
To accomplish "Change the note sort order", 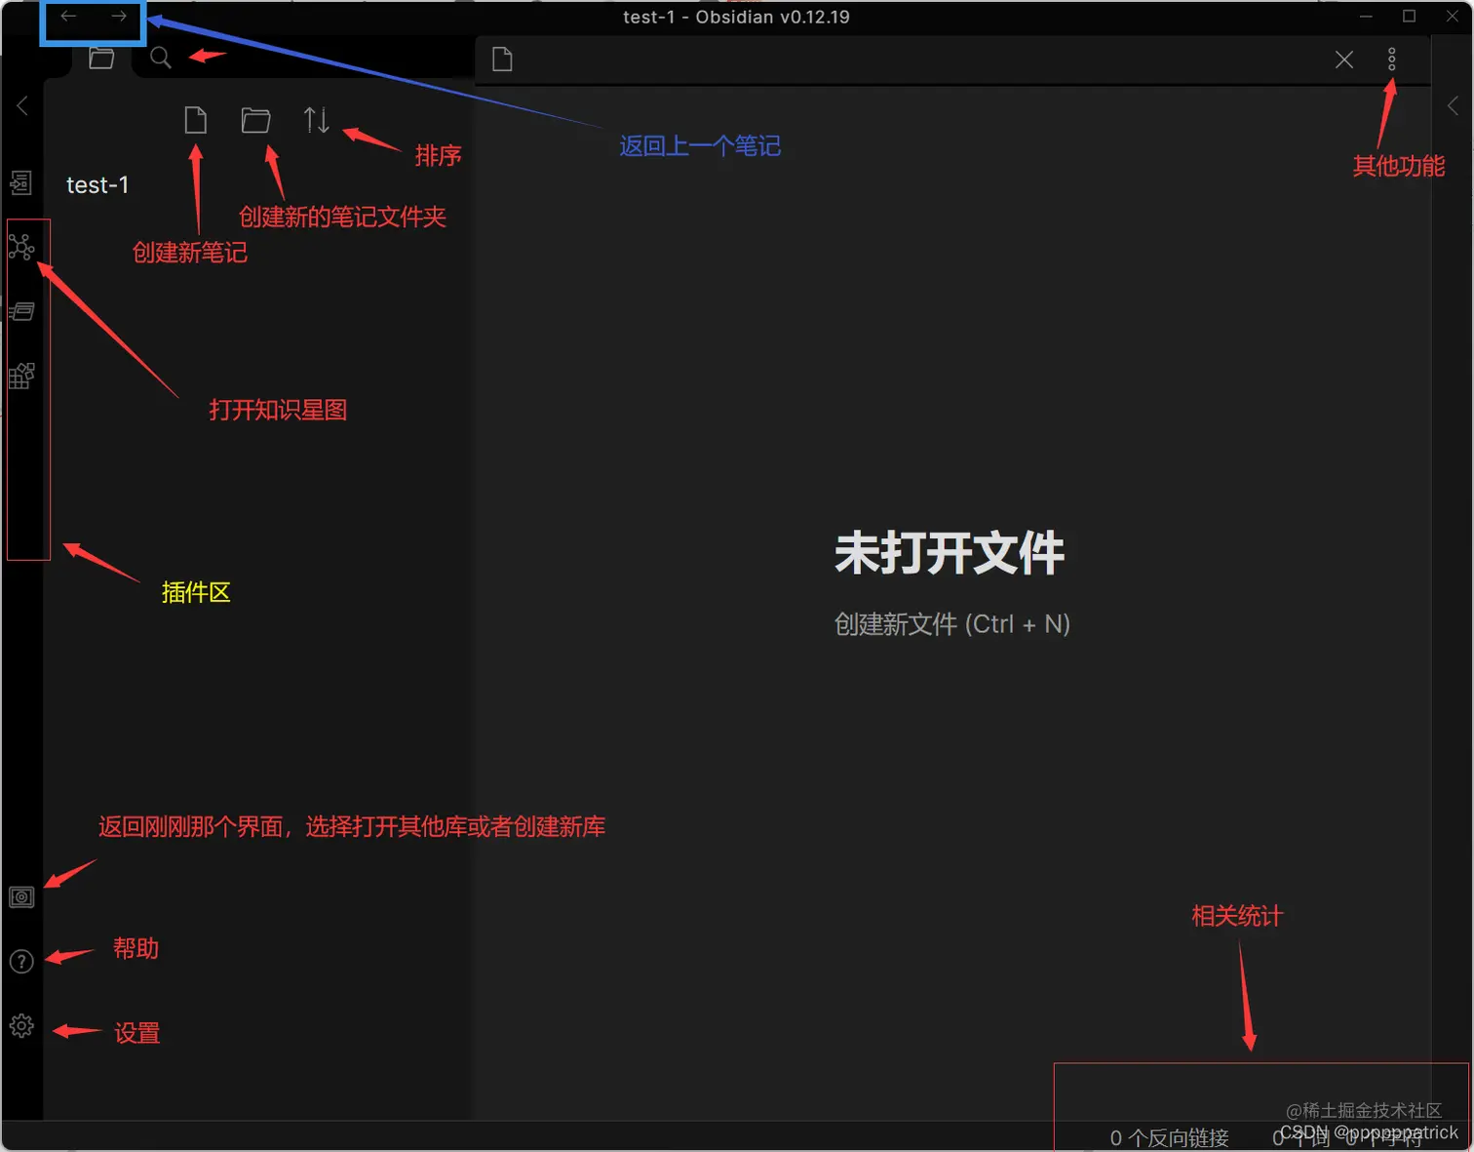I will coord(315,119).
